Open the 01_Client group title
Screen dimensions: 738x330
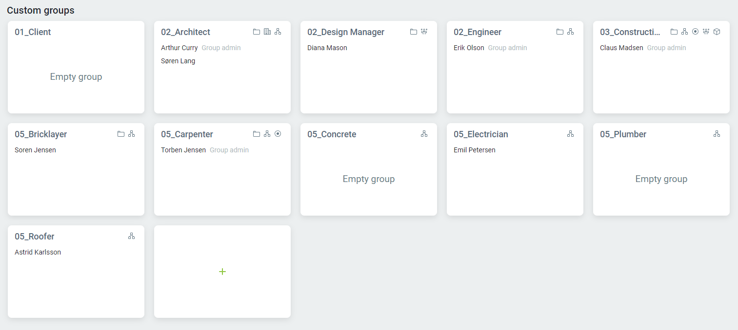click(33, 32)
